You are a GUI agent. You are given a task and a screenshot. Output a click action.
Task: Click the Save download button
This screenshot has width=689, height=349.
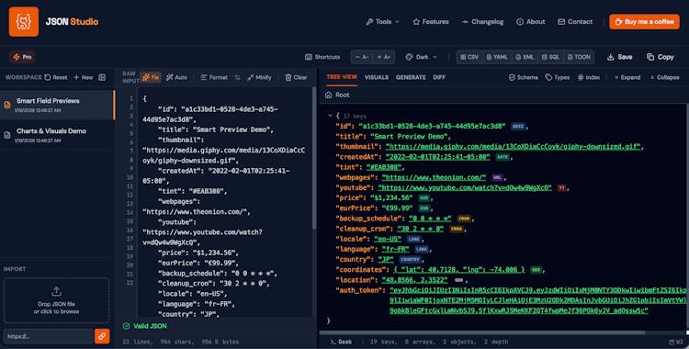619,57
